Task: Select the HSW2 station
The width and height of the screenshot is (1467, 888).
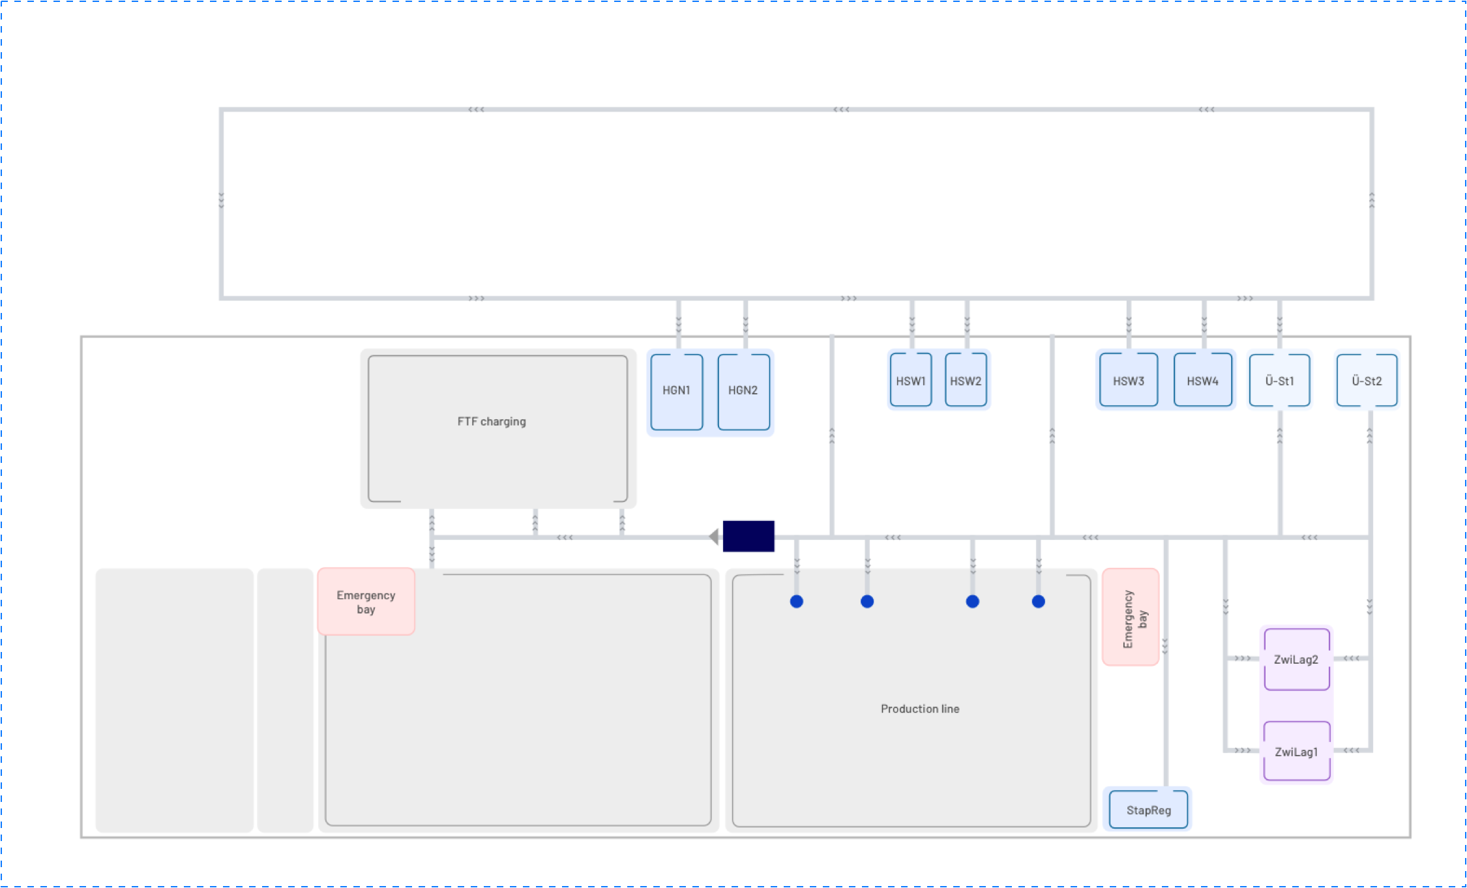Action: click(966, 381)
